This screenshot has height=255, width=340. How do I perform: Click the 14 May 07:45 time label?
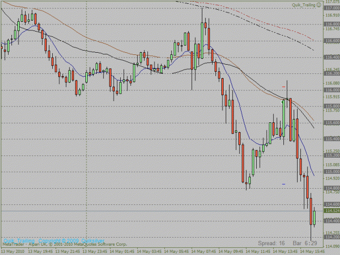203,252
